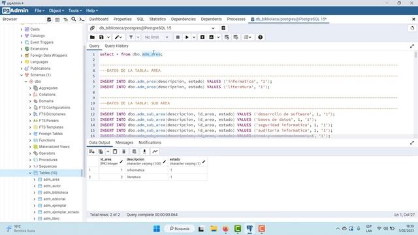Collapse the dbo schema node
Image resolution: width=418 pixels, height=235 pixels.
[x=26, y=82]
